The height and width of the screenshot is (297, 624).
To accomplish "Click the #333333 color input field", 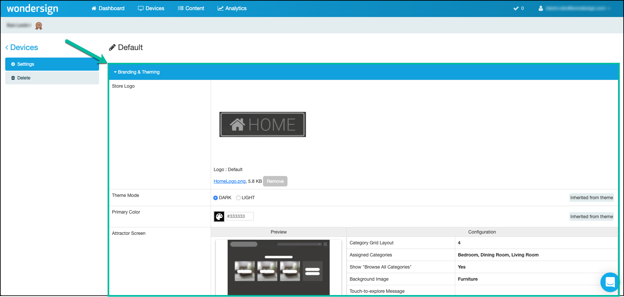I will (240, 216).
